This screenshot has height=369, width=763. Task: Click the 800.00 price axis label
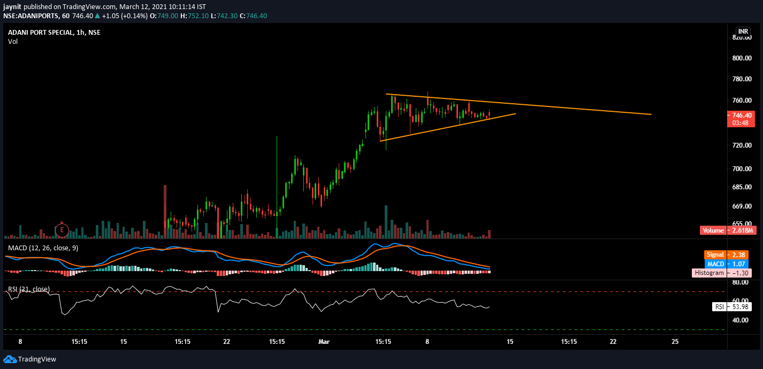[x=742, y=58]
